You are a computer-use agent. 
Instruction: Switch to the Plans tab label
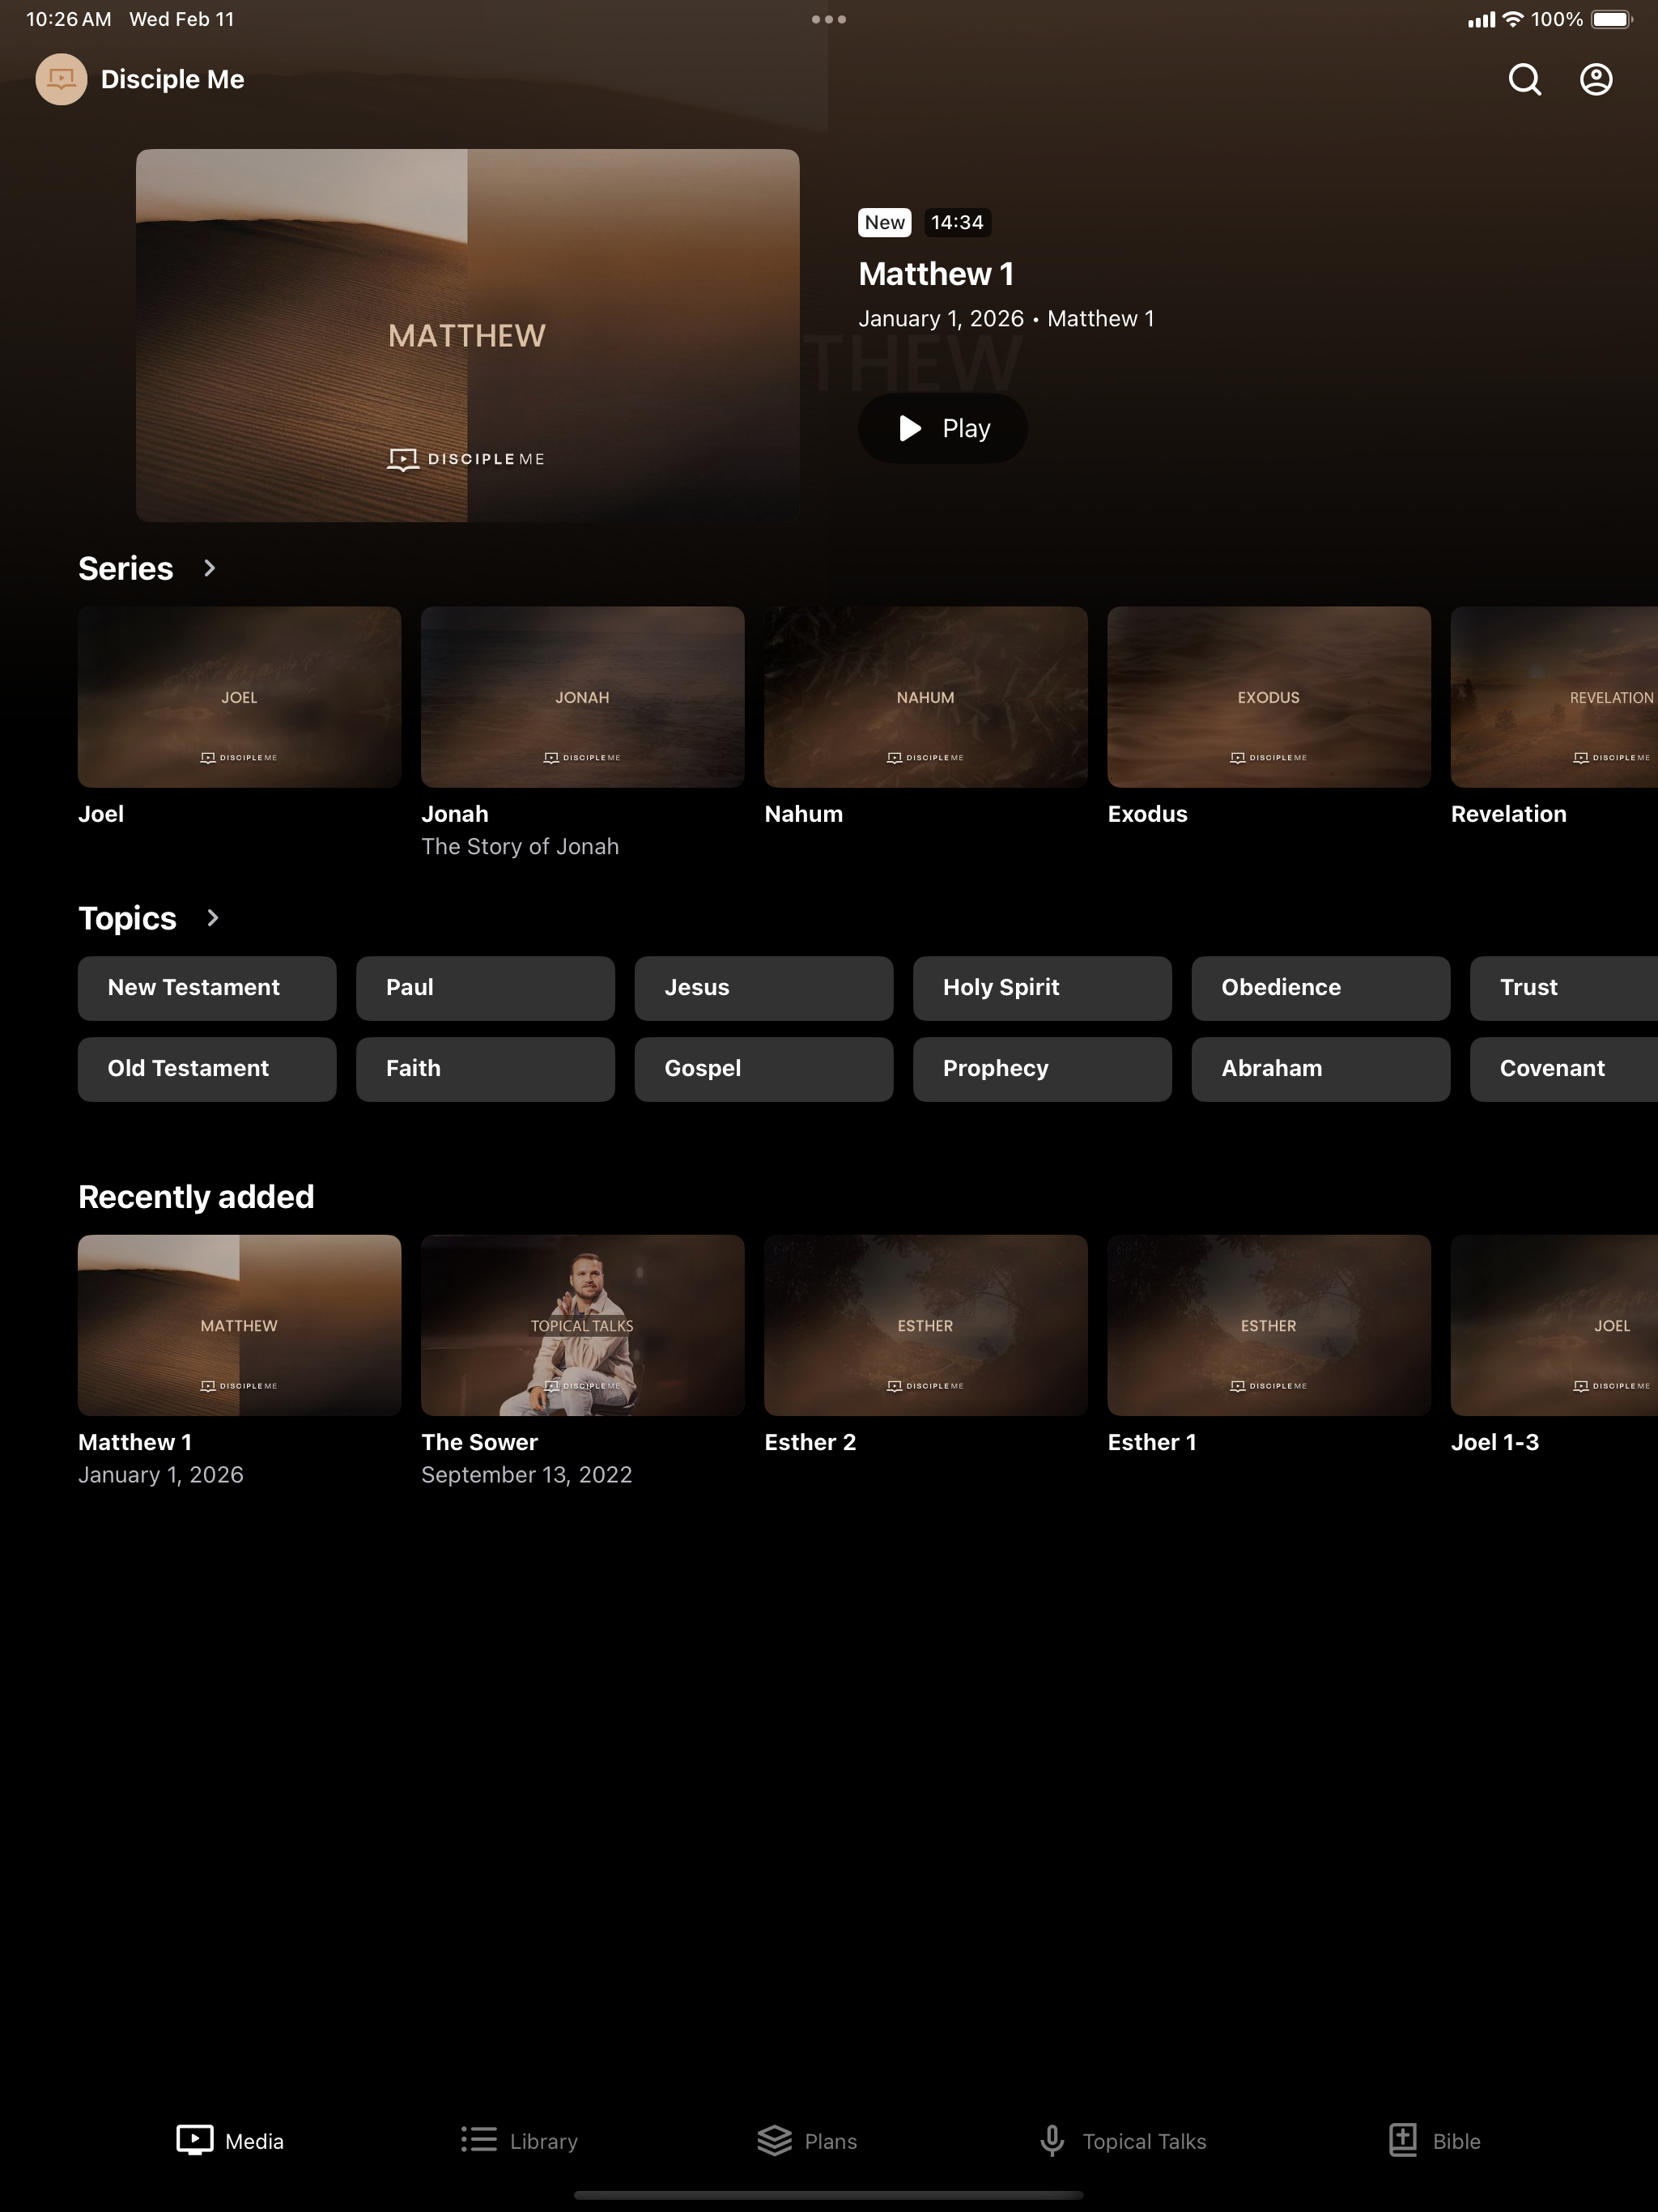pos(831,2141)
